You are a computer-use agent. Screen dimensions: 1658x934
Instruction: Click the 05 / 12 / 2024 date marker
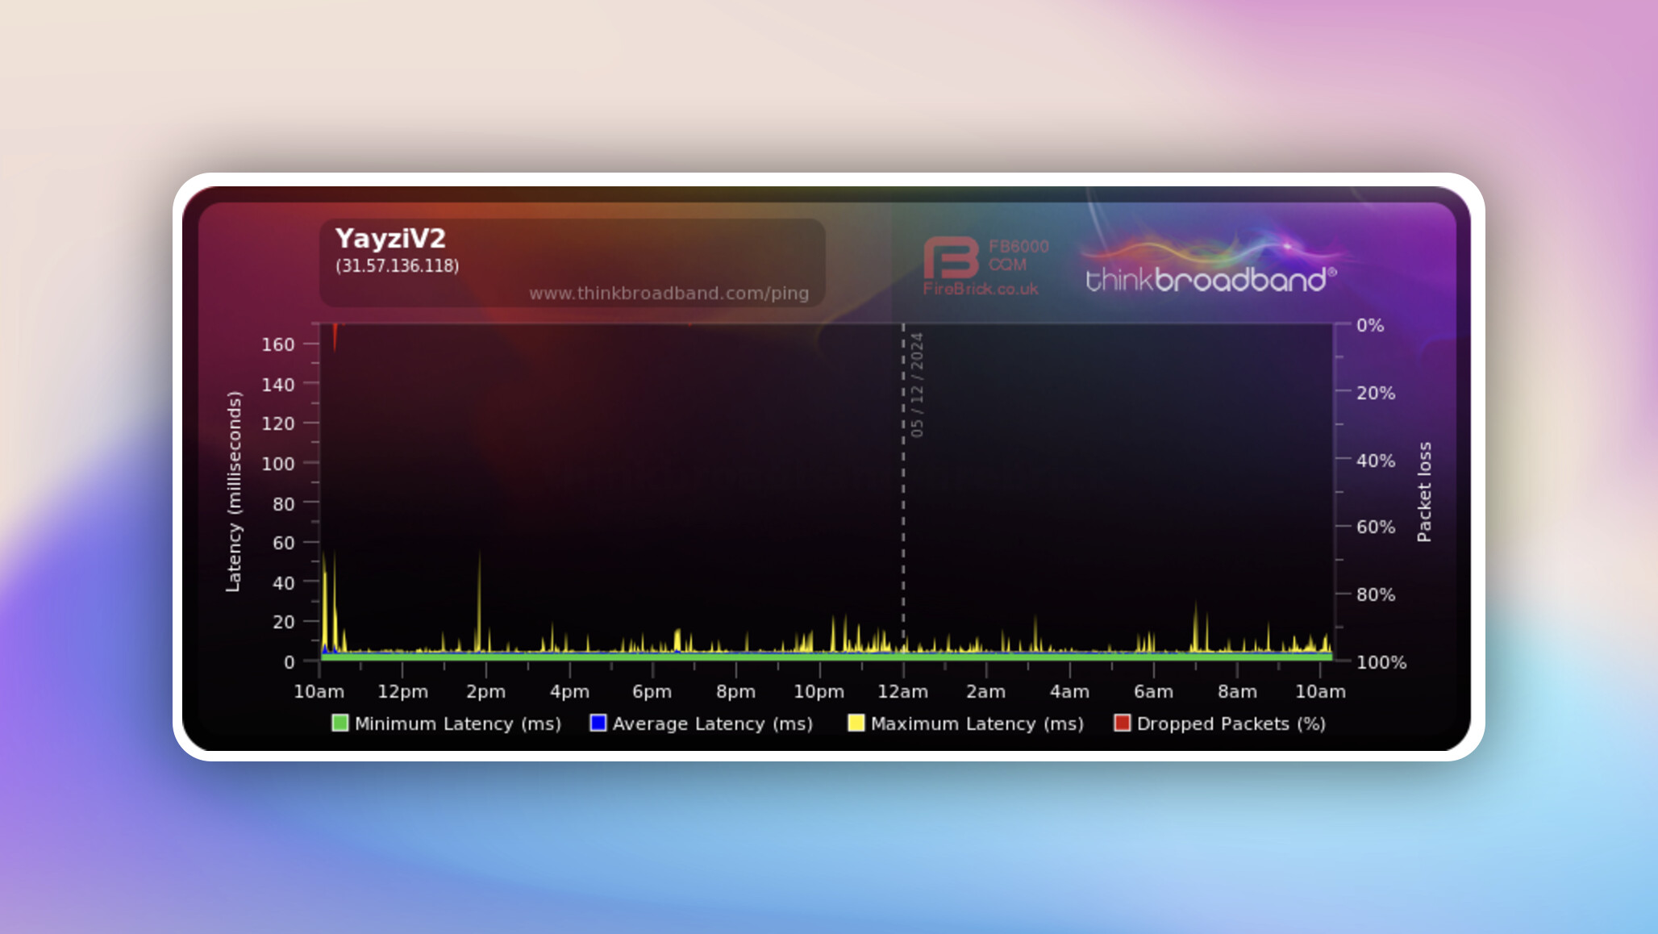916,385
